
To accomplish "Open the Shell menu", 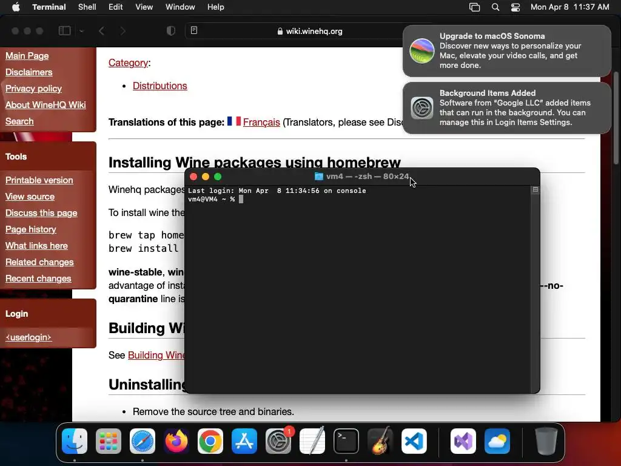I will pos(87,7).
